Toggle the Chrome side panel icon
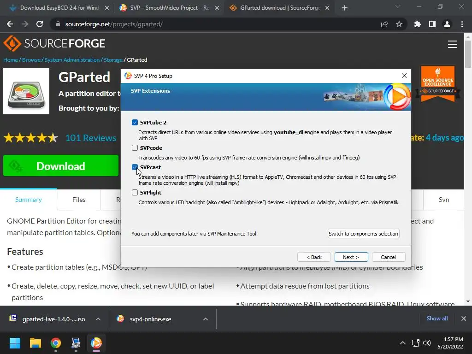Screen dimensions: 472x354 point(432,24)
